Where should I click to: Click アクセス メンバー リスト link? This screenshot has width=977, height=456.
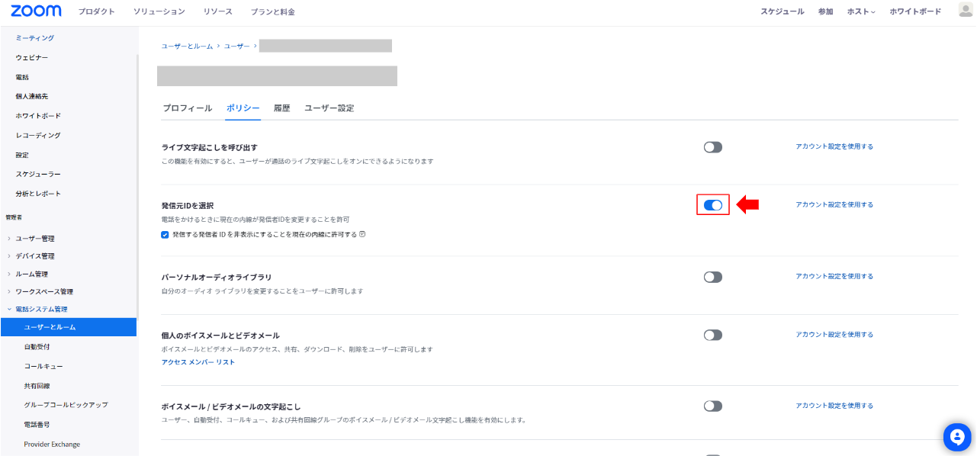(x=198, y=362)
